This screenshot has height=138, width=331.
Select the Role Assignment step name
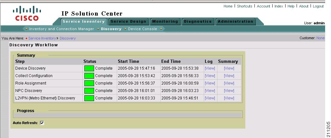31,83
